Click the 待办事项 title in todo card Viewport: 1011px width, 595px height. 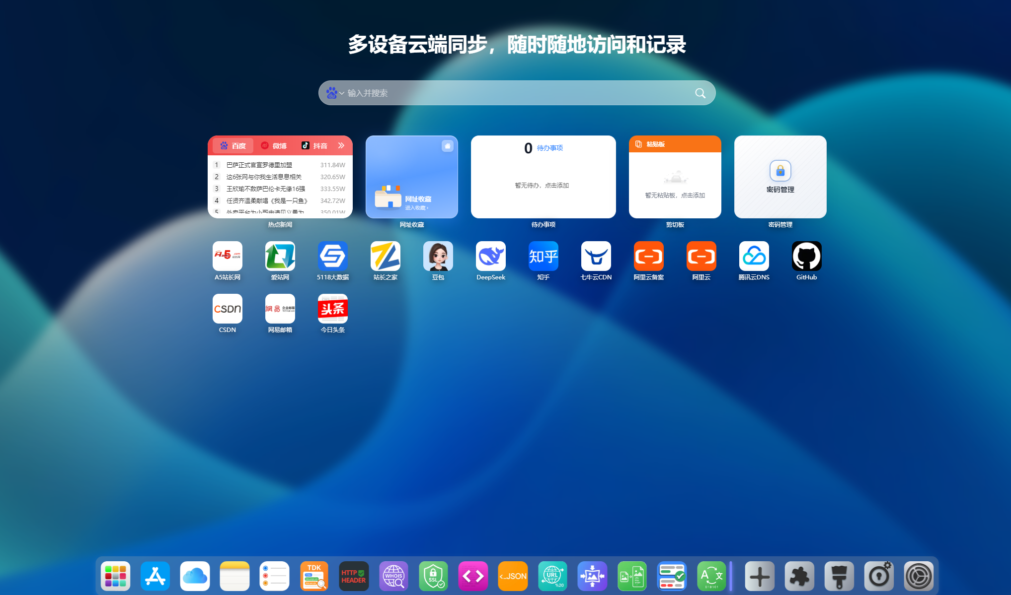pyautogui.click(x=550, y=148)
